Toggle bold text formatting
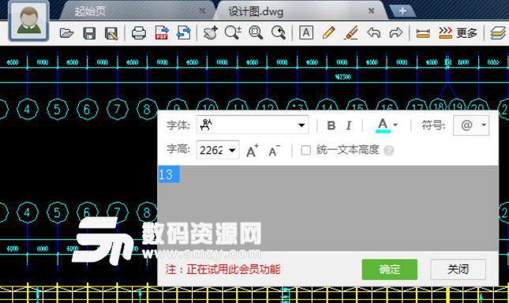Viewport: 509px width, 303px height. pos(331,125)
